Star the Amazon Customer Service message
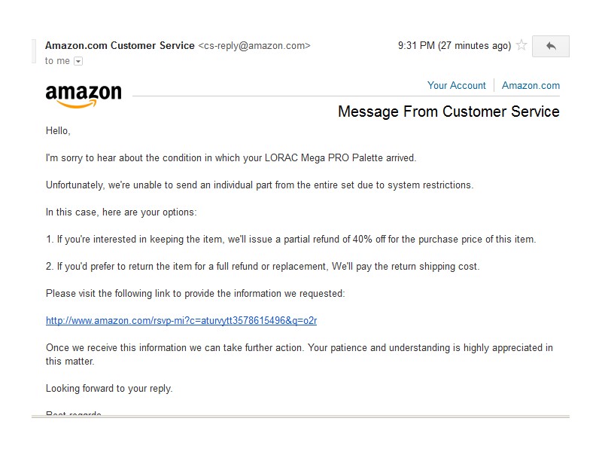602x452 pixels. [521, 45]
